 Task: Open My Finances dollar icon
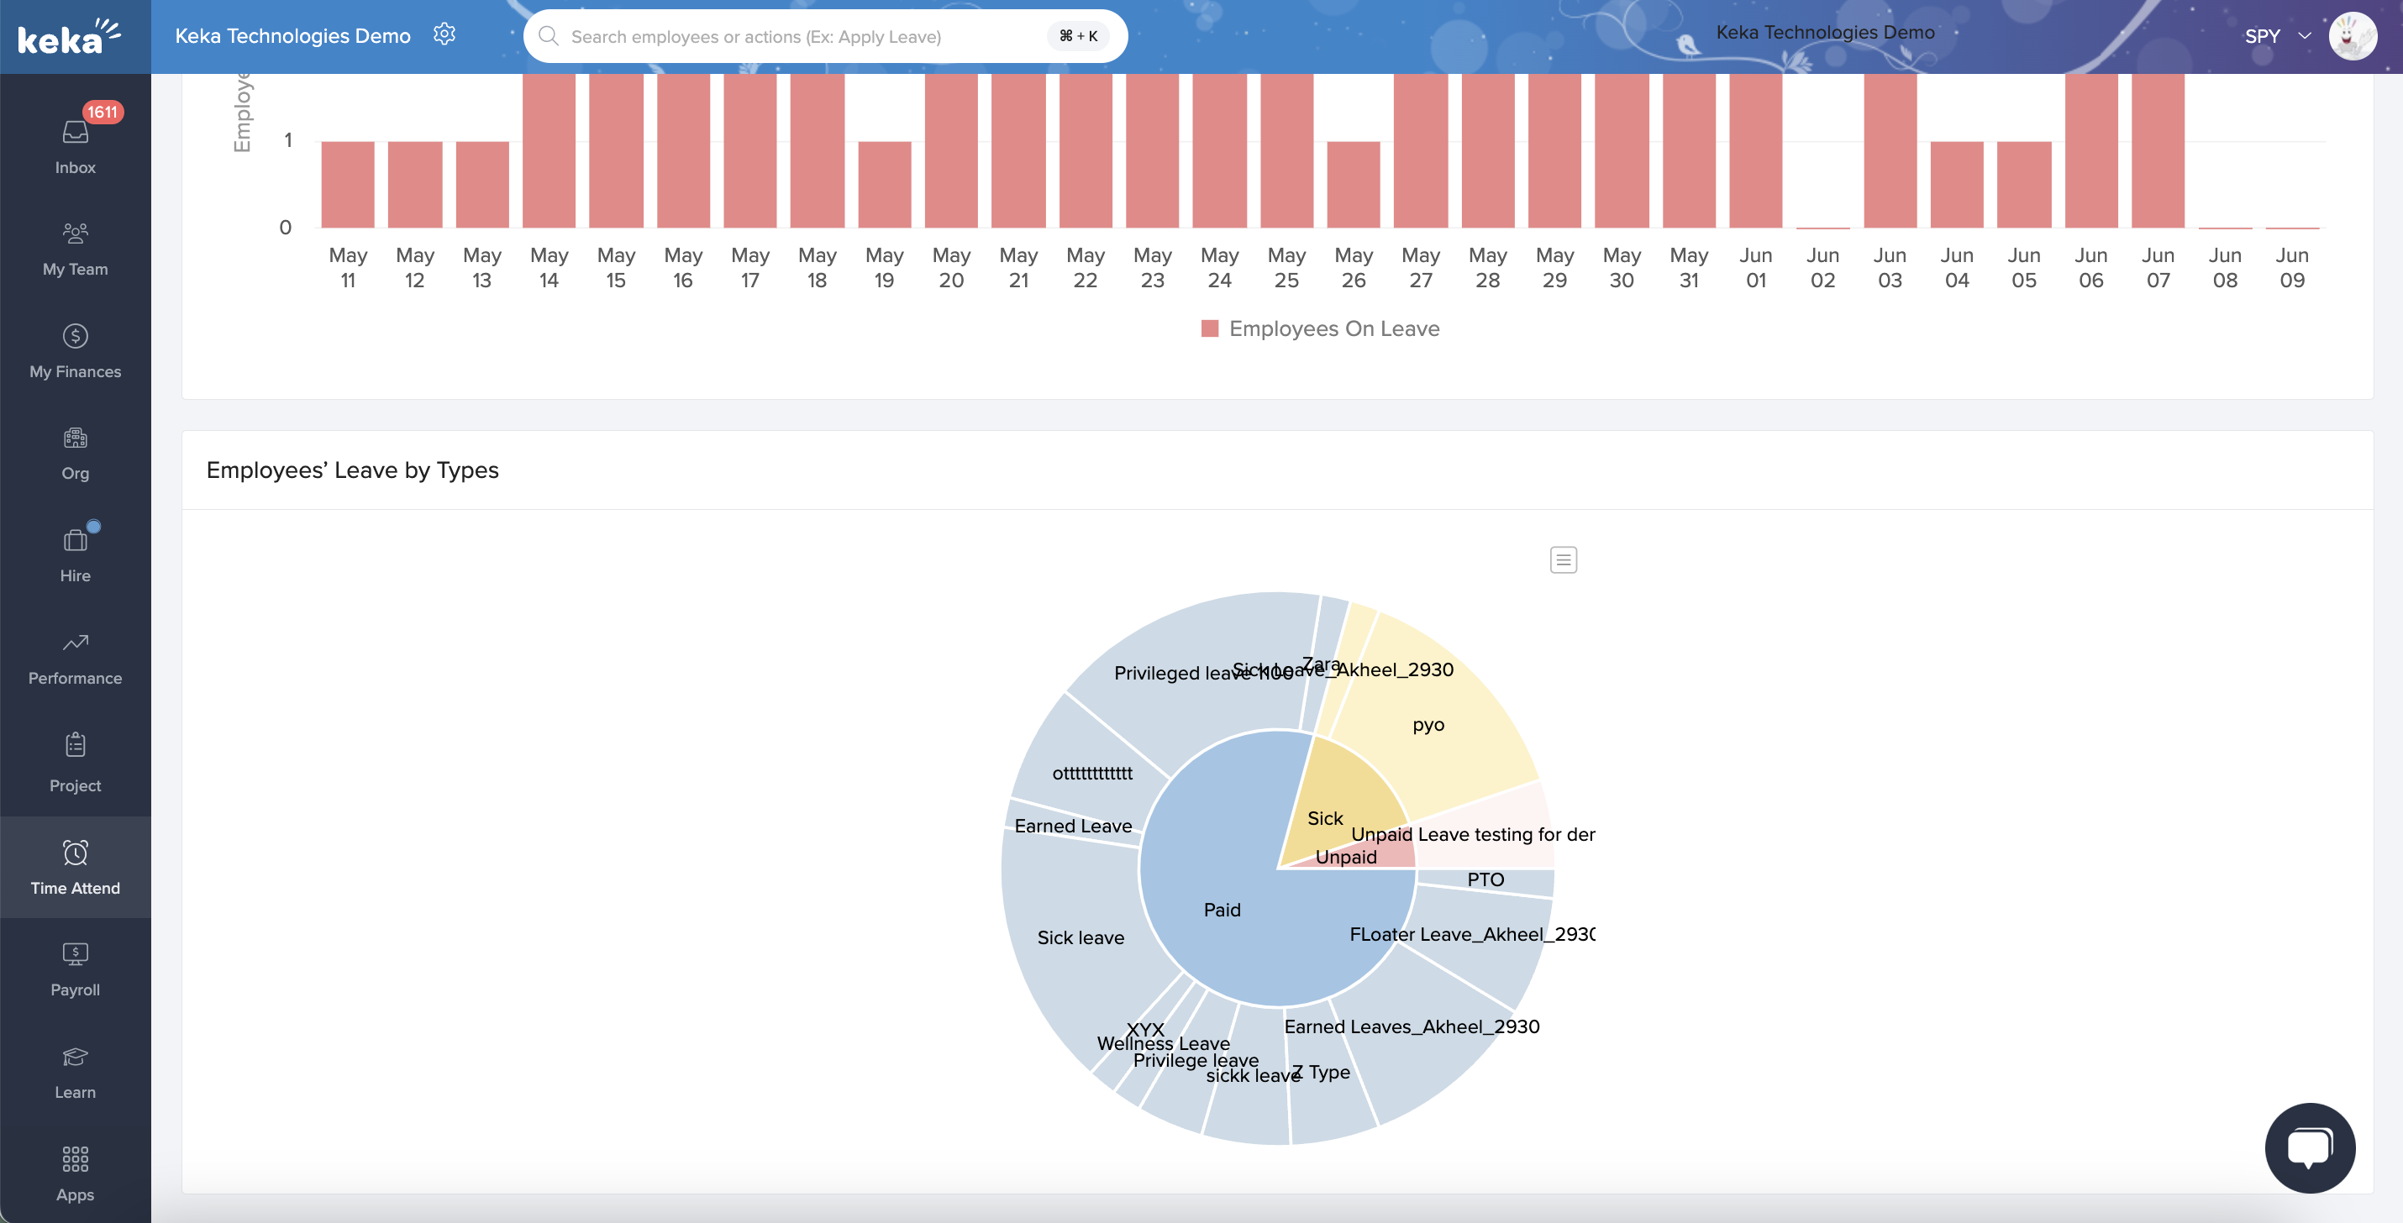point(75,336)
